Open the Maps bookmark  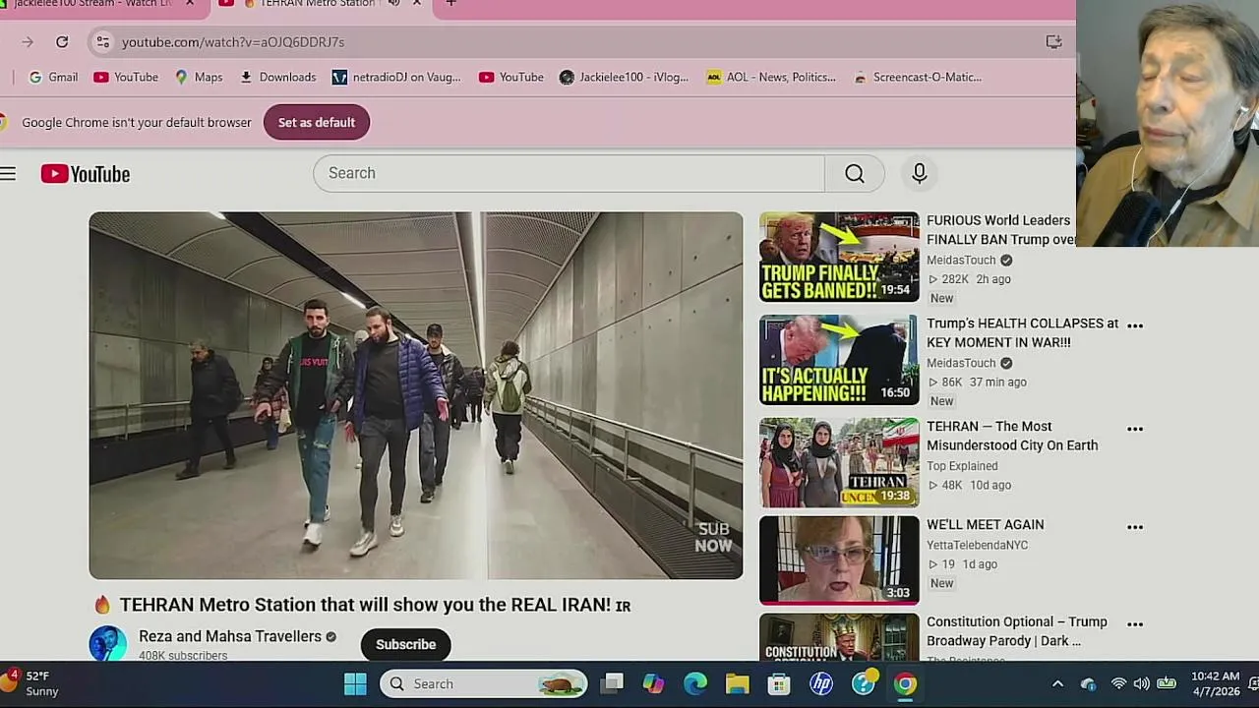coord(199,77)
